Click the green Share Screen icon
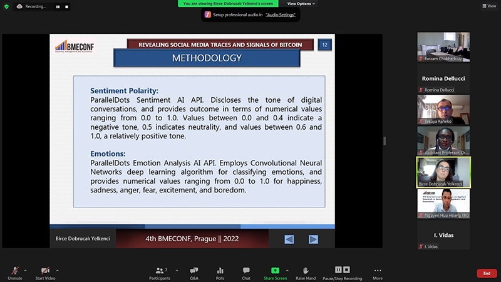 pyautogui.click(x=276, y=271)
